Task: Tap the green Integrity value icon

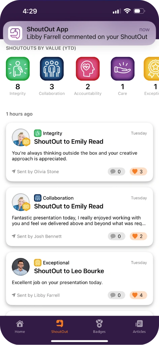Action: click(18, 69)
